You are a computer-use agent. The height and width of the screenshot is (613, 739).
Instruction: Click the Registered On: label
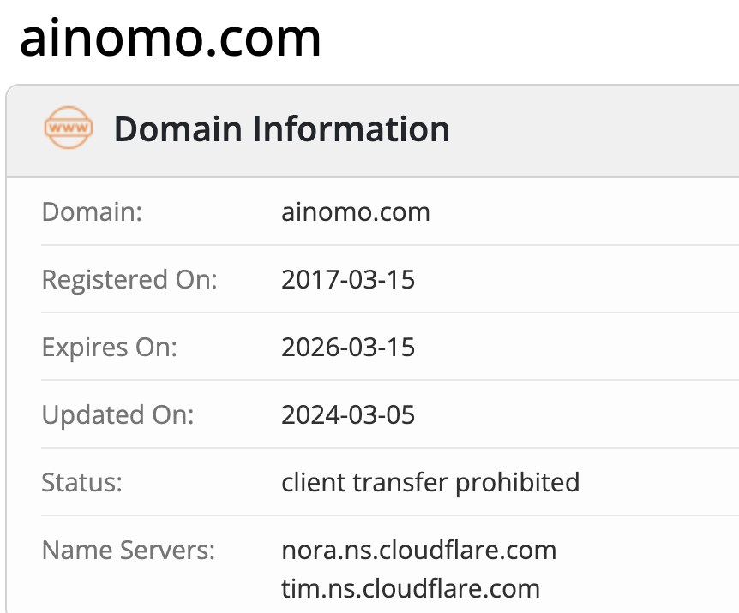coord(129,280)
